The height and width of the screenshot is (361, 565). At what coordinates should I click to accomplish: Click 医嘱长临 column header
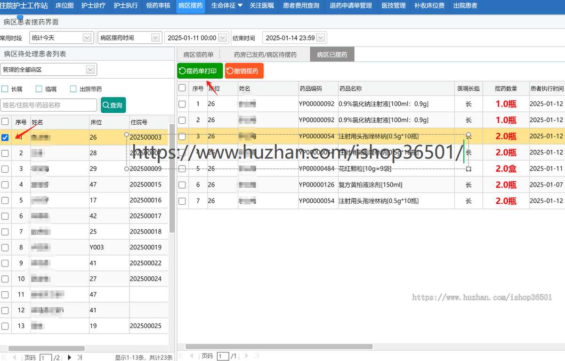pos(468,88)
